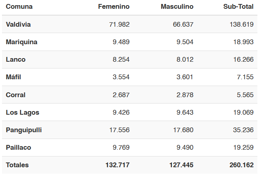This screenshot has height=176, width=259.
Task: Select the Mariquina row label
Action: click(x=21, y=42)
